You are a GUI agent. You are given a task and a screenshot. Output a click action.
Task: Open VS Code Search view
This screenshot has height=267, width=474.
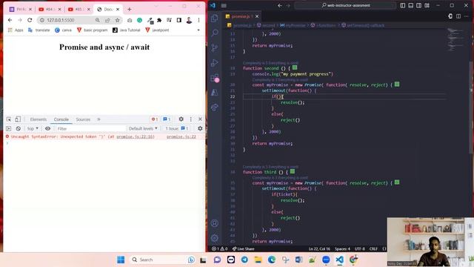tap(215, 33)
